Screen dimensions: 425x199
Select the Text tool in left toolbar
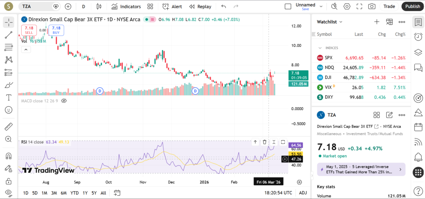[8, 98]
